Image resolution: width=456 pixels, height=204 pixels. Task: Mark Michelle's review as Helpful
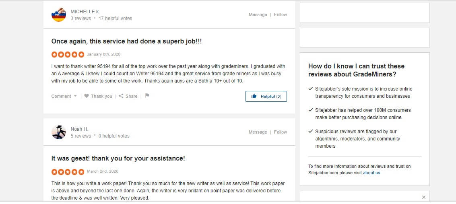pos(266,97)
